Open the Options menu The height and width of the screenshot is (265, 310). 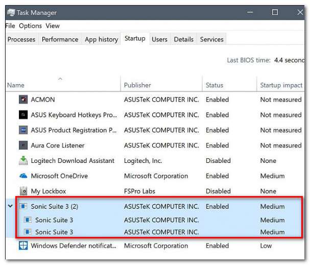point(30,26)
